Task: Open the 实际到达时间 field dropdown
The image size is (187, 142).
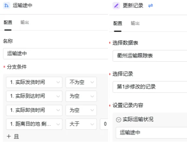Action: point(34,96)
